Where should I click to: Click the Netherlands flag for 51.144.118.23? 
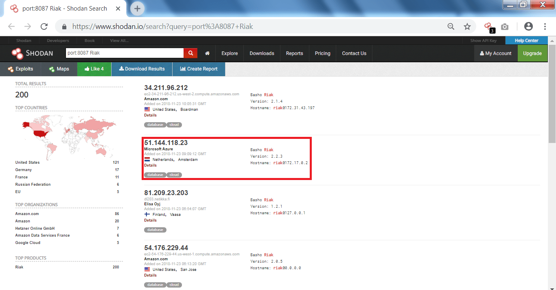pos(147,160)
